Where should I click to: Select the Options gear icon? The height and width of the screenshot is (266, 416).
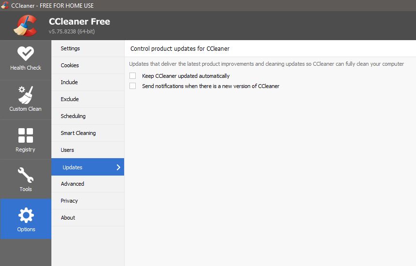pos(26,215)
